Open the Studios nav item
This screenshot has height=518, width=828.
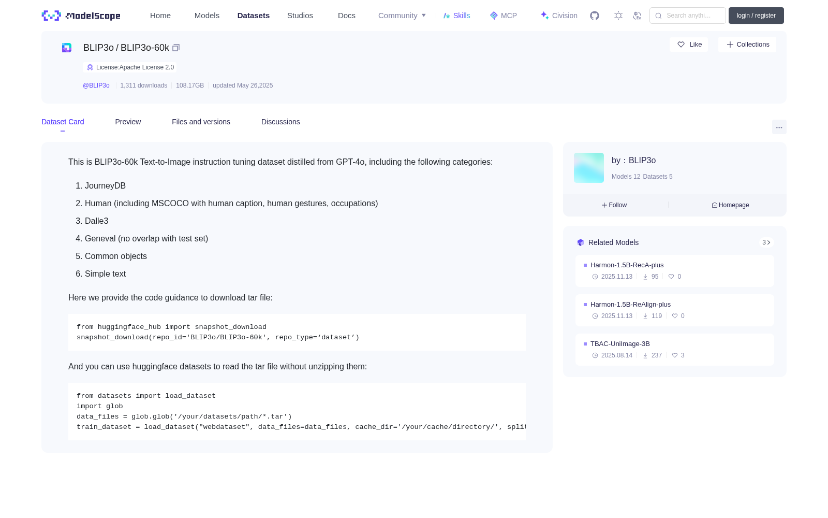pyautogui.click(x=300, y=16)
